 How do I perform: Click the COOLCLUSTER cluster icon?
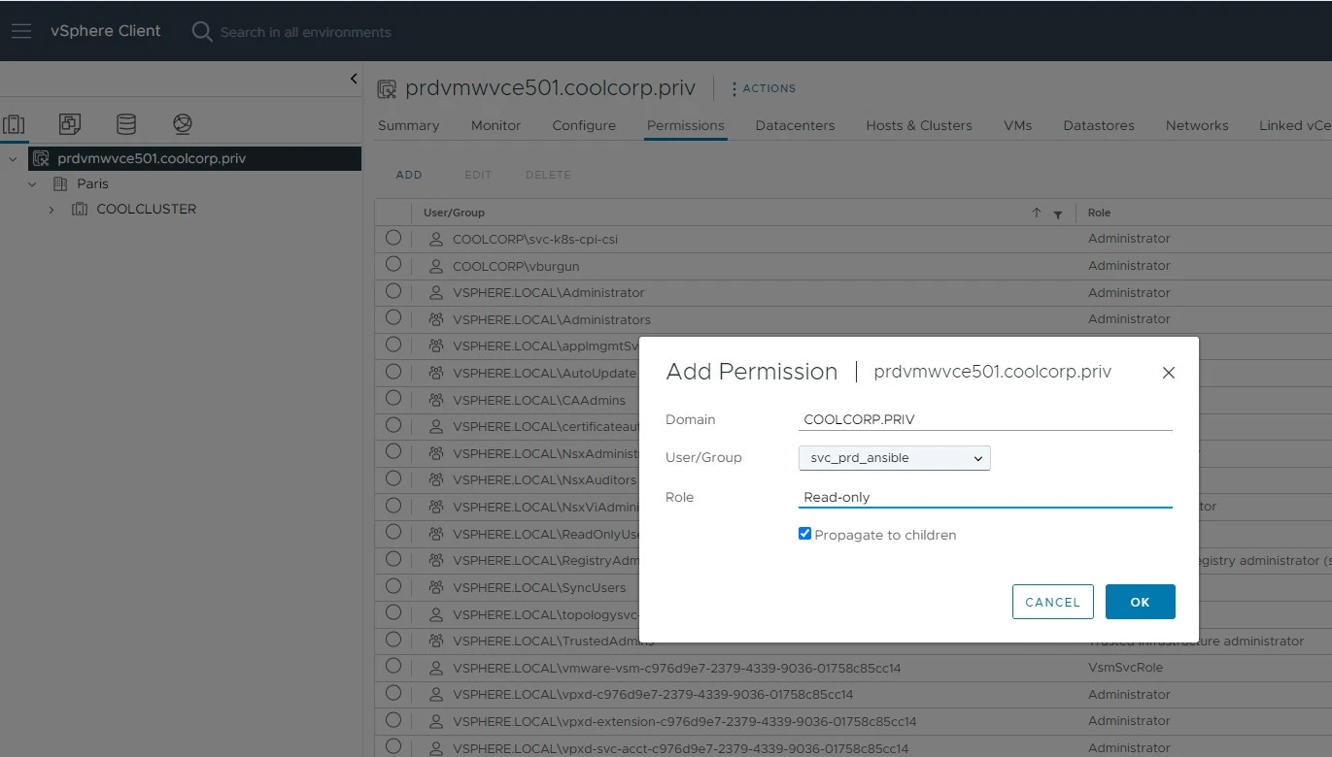tap(80, 209)
